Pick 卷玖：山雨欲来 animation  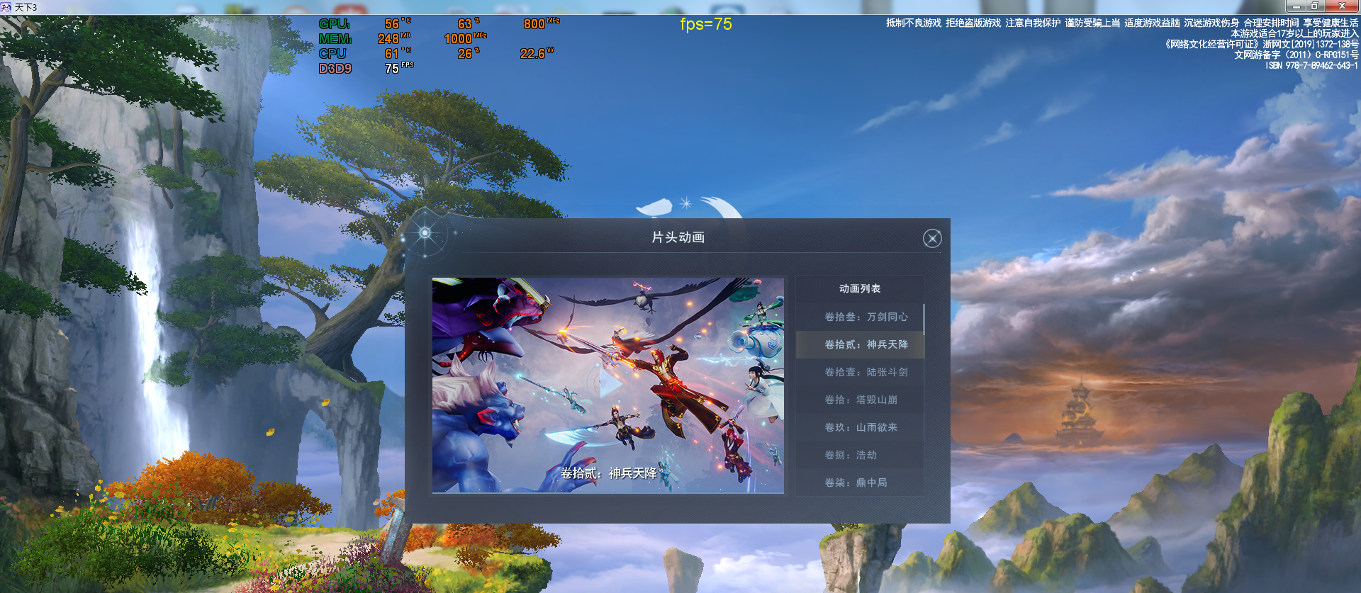coord(860,427)
